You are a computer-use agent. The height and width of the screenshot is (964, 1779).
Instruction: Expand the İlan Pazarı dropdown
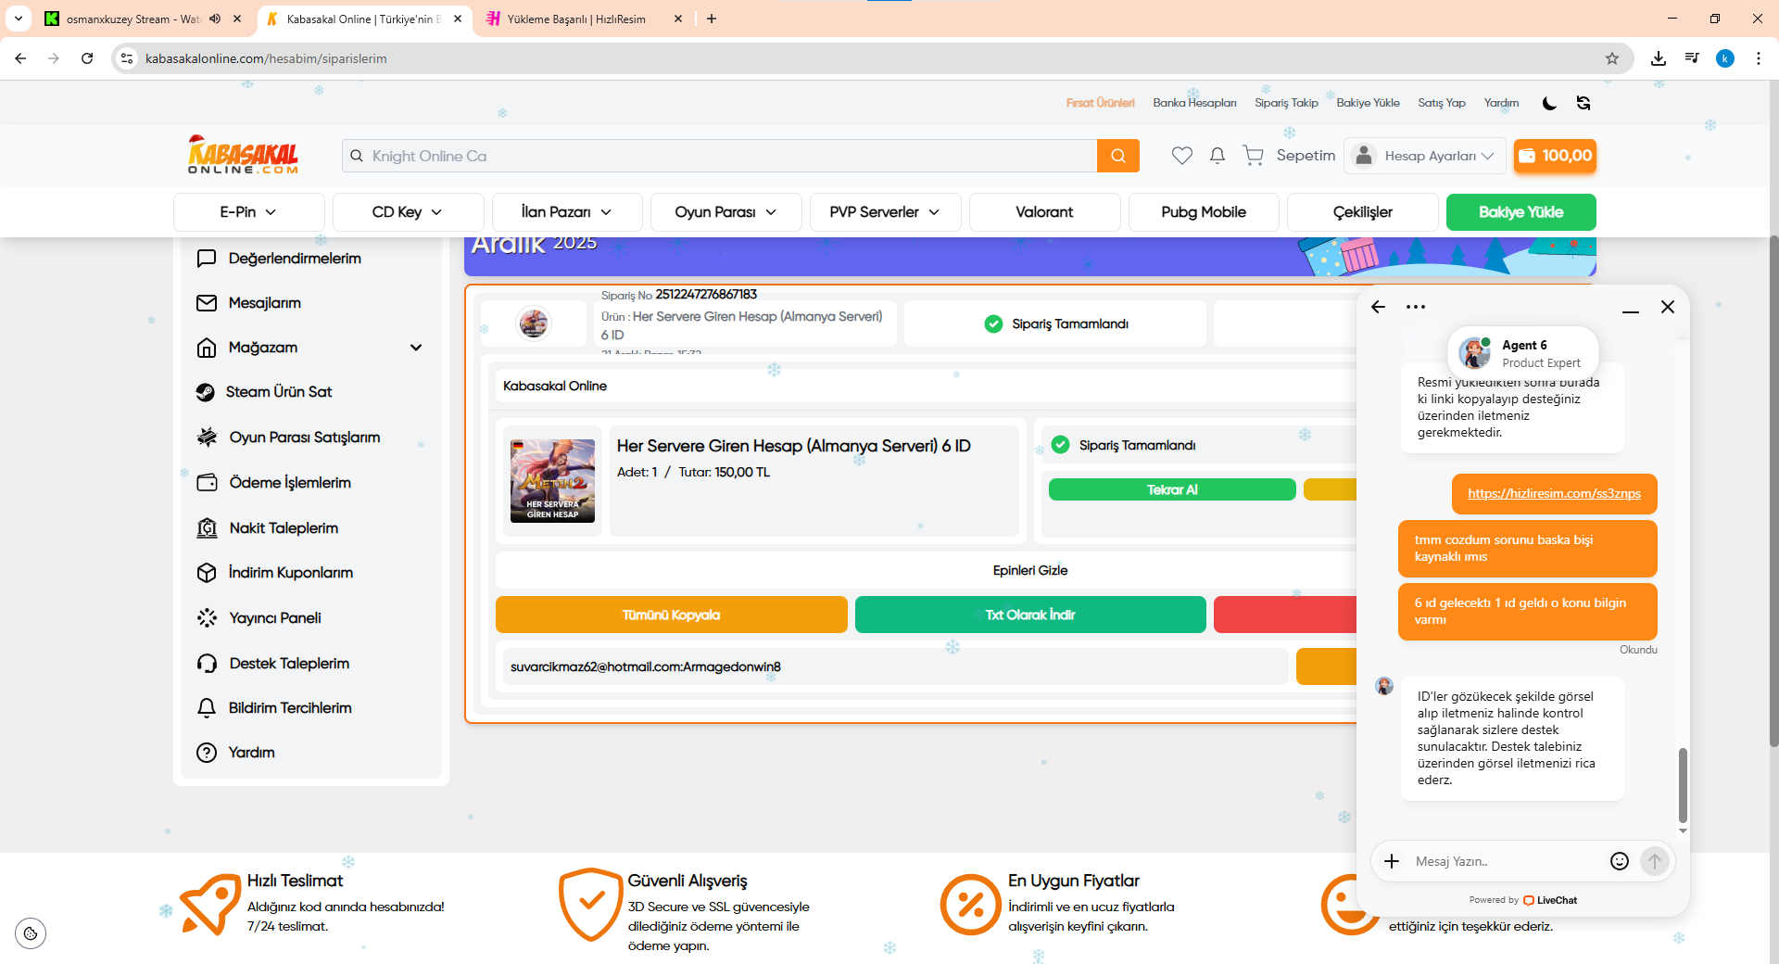[x=567, y=212]
